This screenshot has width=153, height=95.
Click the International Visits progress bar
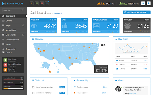coord(13,80)
